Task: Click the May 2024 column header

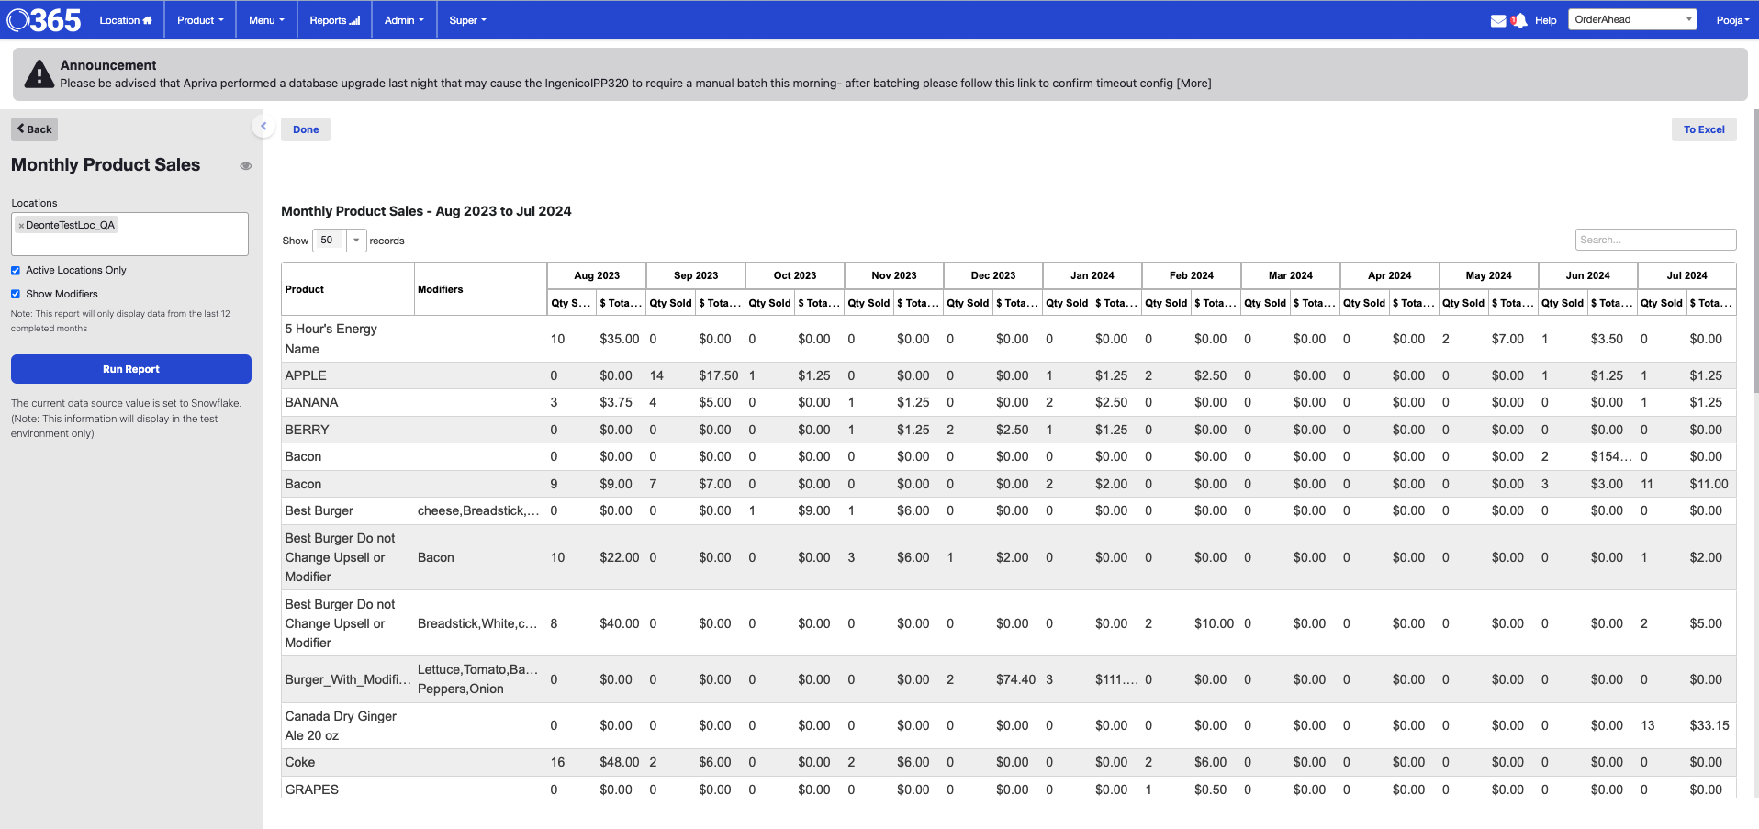Action: 1489,275
